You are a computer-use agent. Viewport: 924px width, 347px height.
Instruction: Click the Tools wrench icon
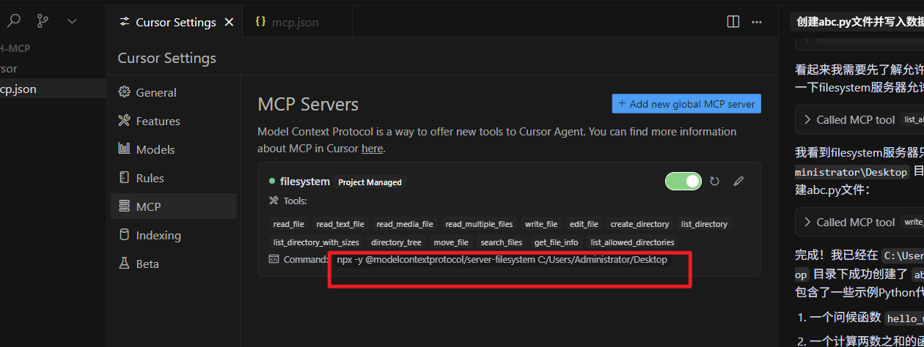274,201
